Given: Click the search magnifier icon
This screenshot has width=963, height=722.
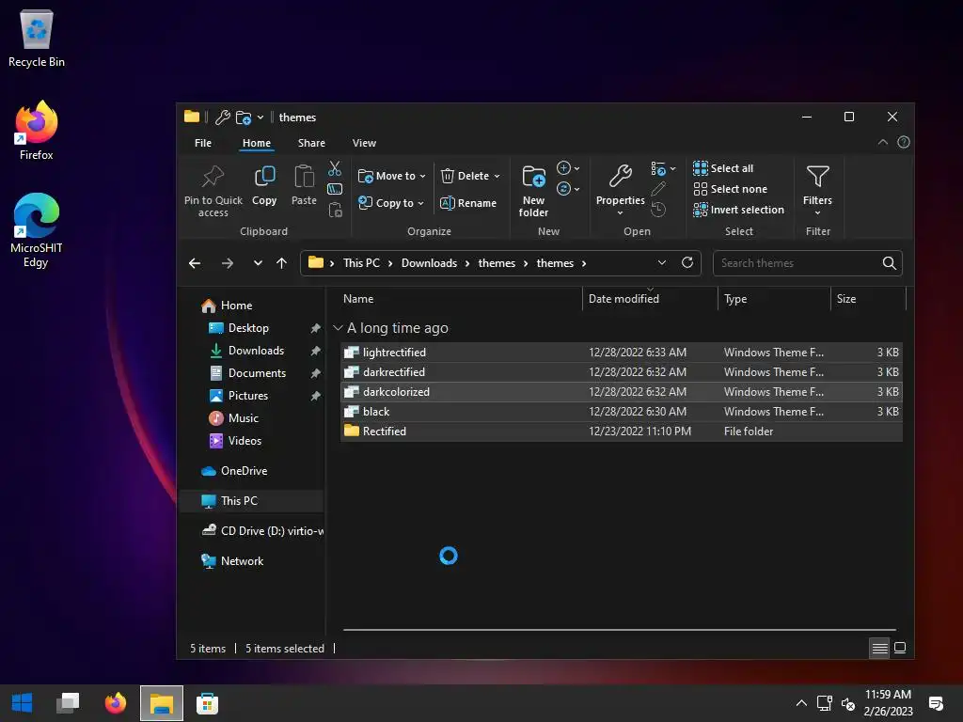Looking at the screenshot, I should [x=889, y=263].
